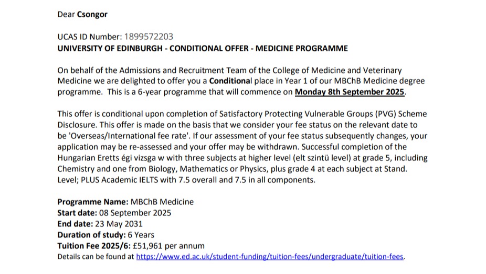The height and width of the screenshot is (274, 486).
Task: Click the UCAS ID number 1899572203
Action: pyautogui.click(x=149, y=37)
